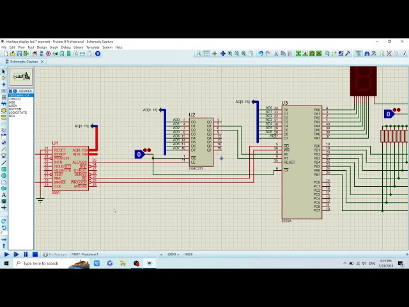Close the Schematic Capture tab
This screenshot has width=409, height=307.
42,61
